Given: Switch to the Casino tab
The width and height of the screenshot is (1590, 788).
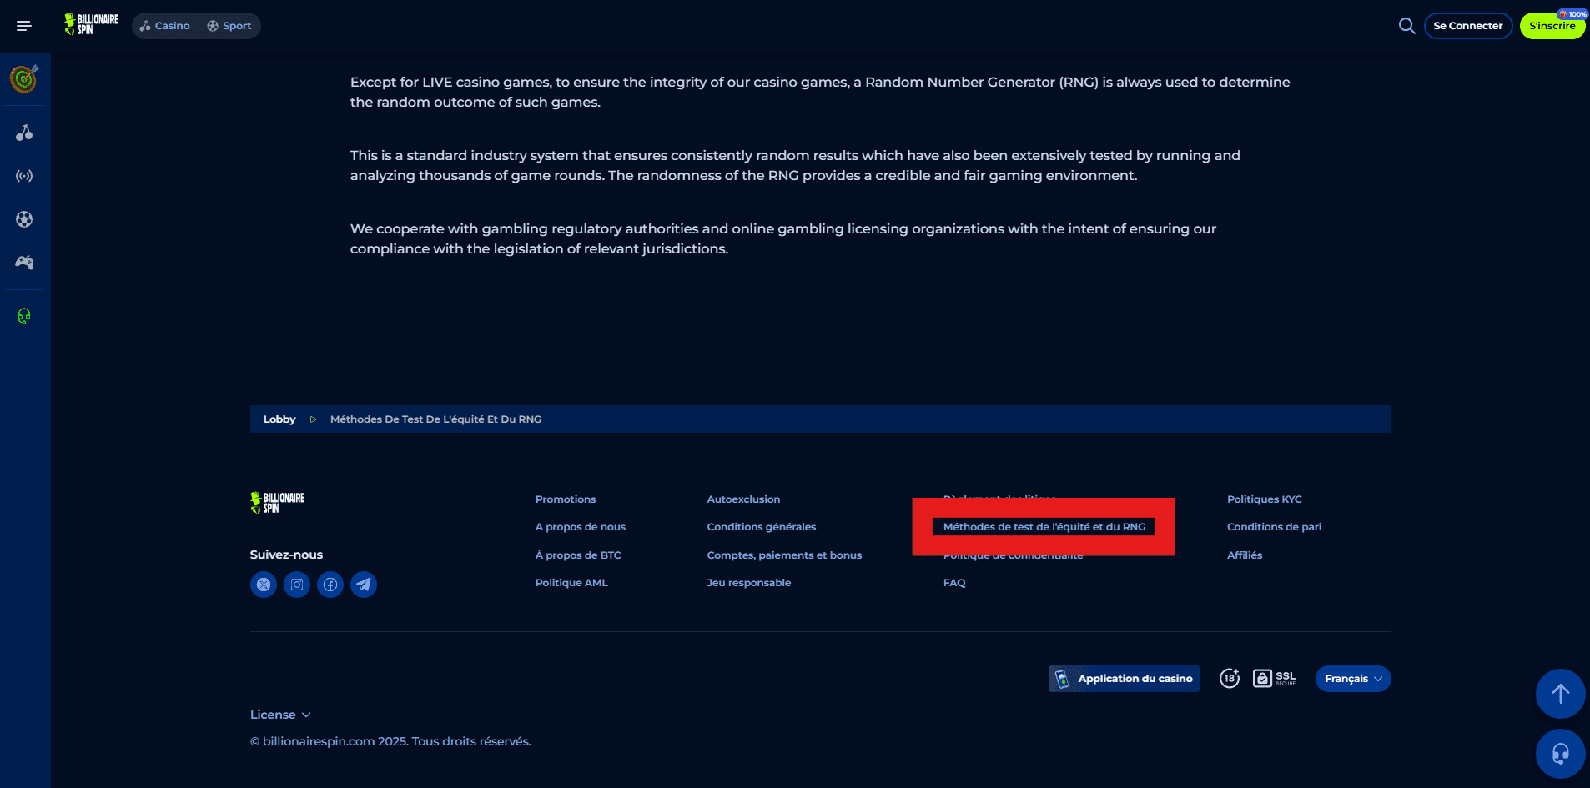Looking at the screenshot, I should [165, 26].
